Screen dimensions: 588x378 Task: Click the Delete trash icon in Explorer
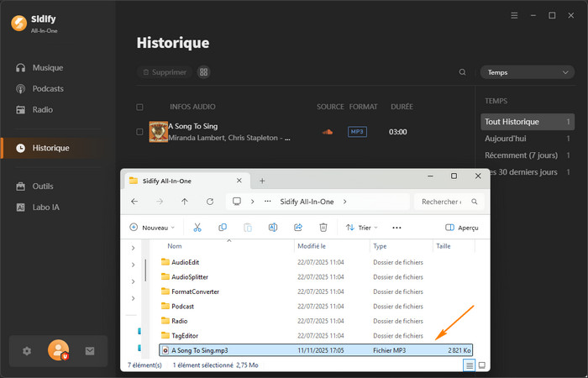pos(323,228)
